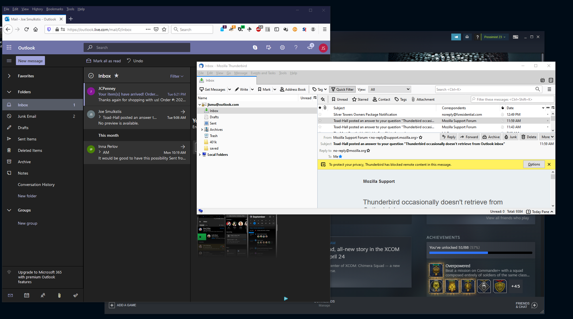This screenshot has height=319, width=573.
Task: Toggle Unread quick filter button
Action: point(340,100)
